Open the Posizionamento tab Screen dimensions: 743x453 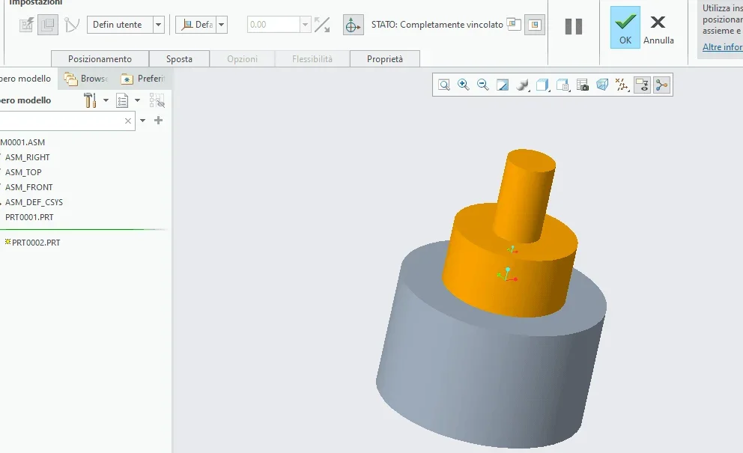[100, 59]
